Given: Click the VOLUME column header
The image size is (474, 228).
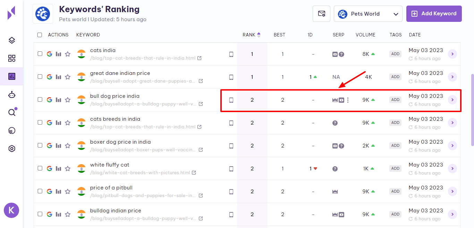Looking at the screenshot, I should [x=365, y=35].
